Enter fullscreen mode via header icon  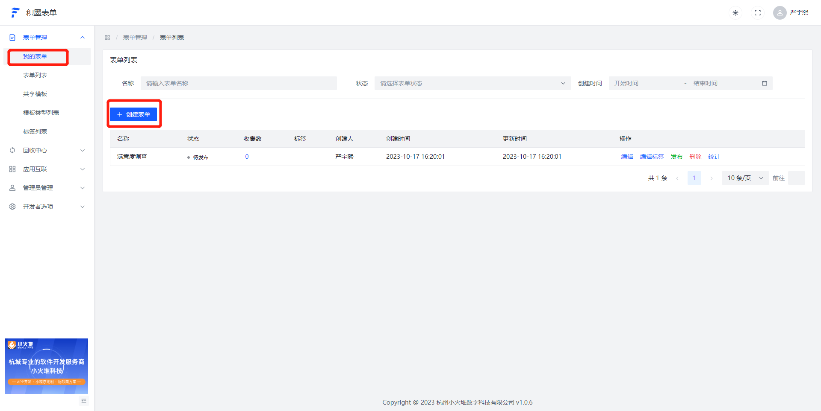(x=758, y=13)
